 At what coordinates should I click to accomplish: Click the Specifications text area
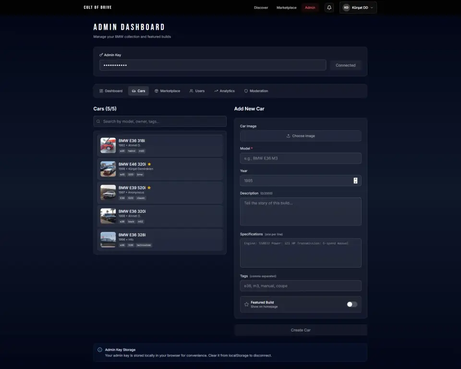(301, 253)
